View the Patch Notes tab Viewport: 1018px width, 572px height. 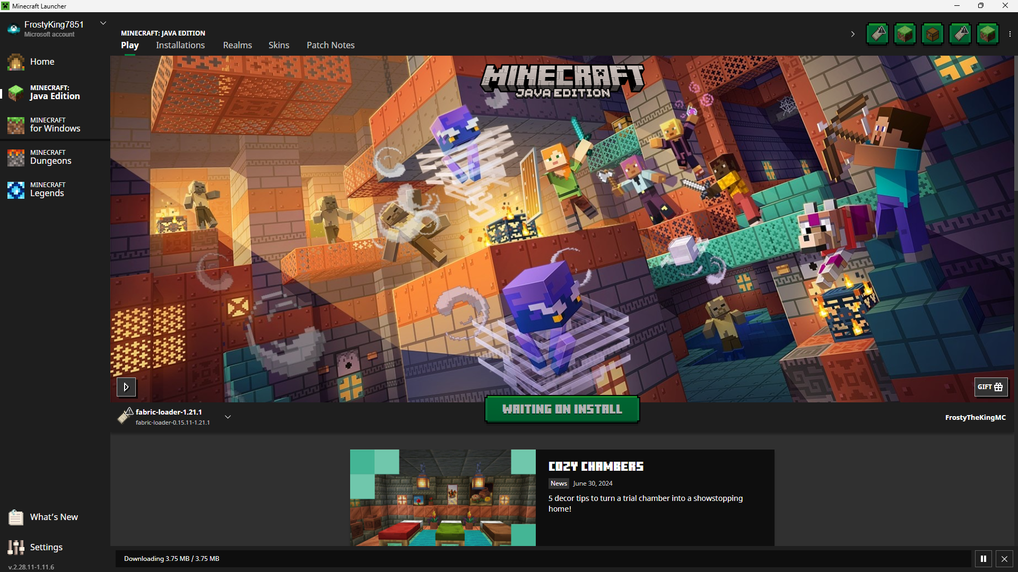click(x=330, y=45)
